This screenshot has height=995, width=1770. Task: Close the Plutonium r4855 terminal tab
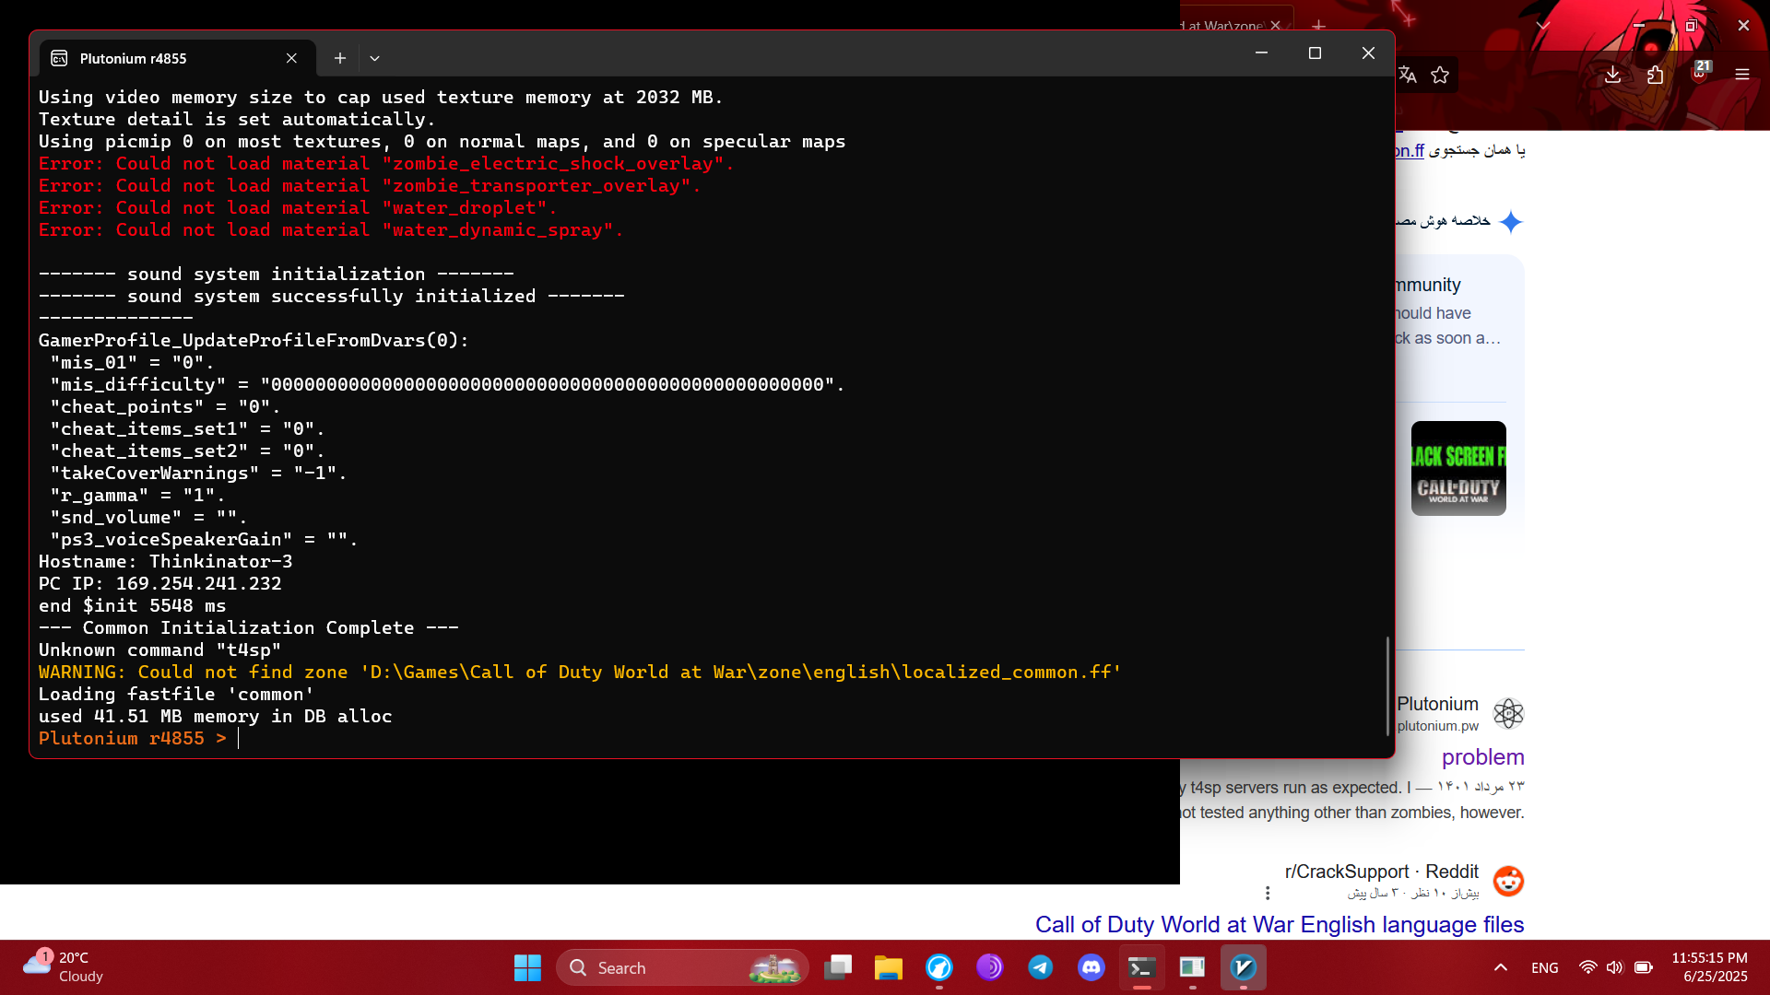[x=291, y=58]
